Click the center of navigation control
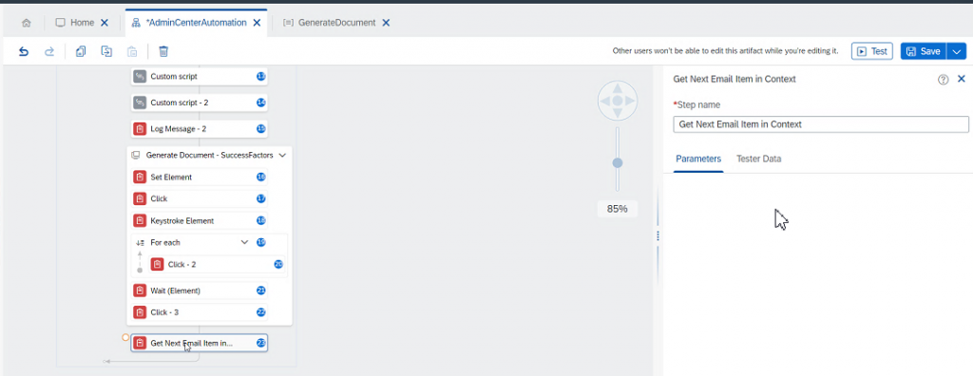This screenshot has height=376, width=973. tap(618, 101)
